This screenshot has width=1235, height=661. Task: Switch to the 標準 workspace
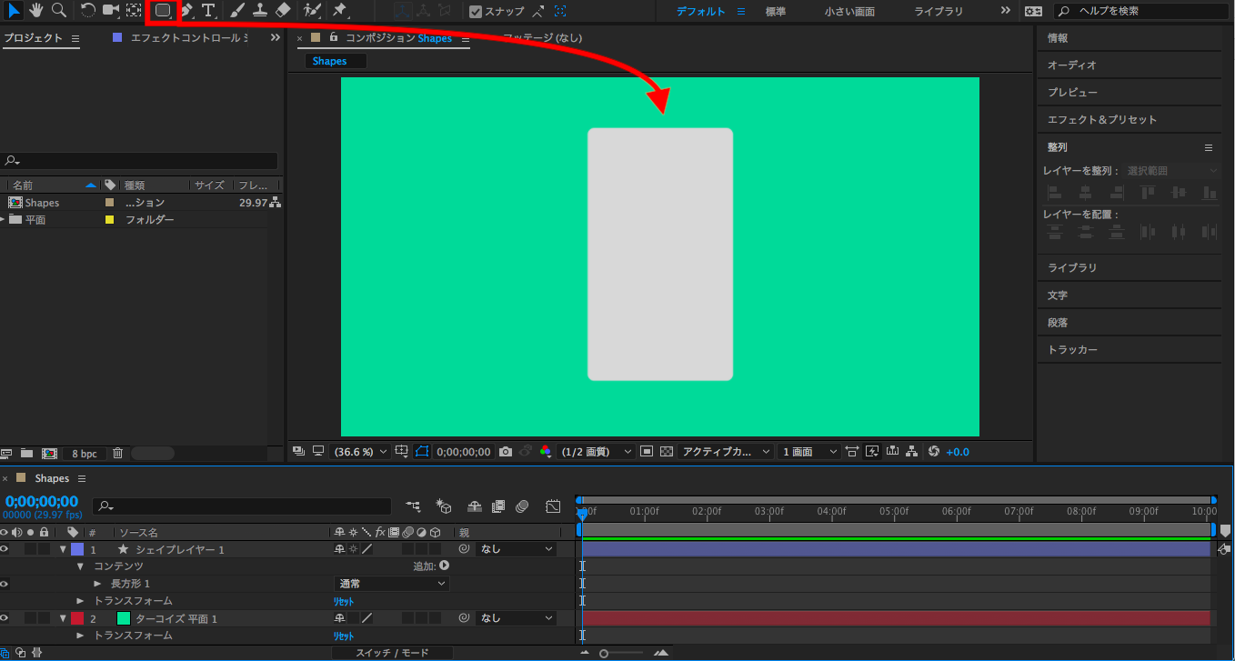point(776,12)
